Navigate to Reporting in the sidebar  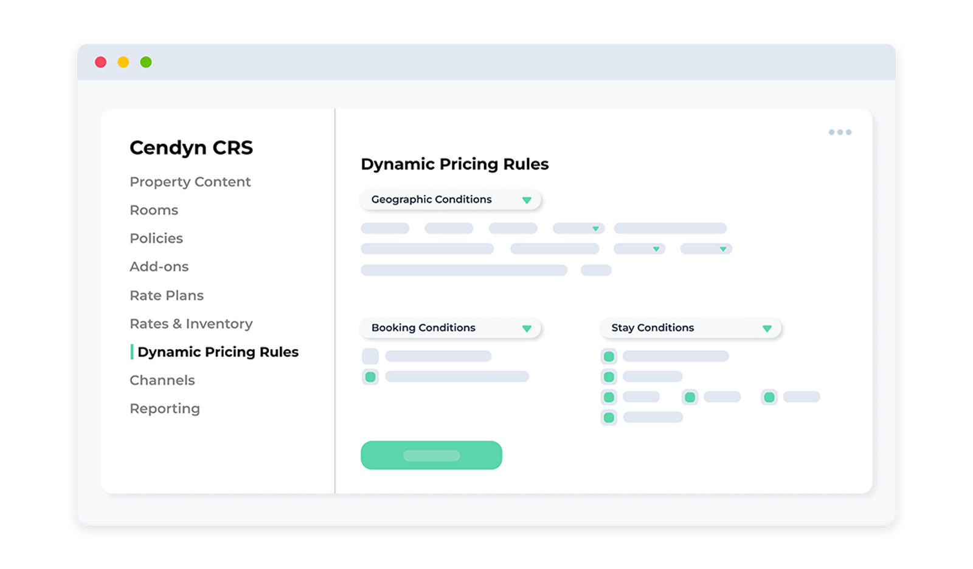[164, 409]
